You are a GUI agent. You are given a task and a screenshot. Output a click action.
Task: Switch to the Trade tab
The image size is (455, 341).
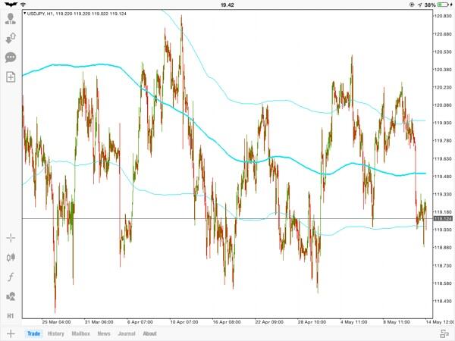click(x=33, y=333)
